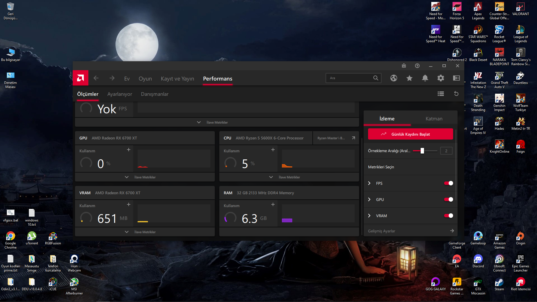The width and height of the screenshot is (537, 302).
Task: Expand FPS metrics chevron in İzleme
Action: click(x=369, y=183)
